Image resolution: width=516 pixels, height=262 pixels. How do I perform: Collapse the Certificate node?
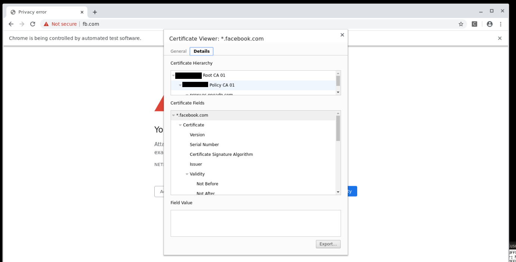pyautogui.click(x=180, y=125)
